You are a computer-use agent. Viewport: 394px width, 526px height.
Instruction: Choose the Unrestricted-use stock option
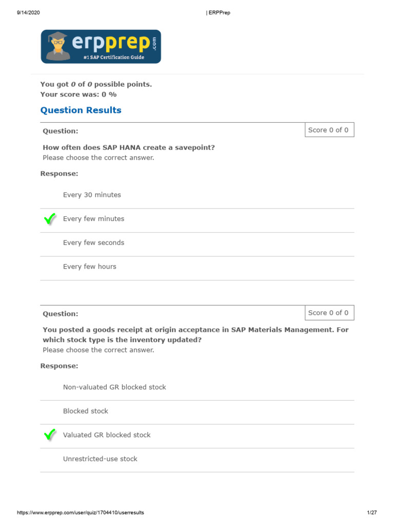pyautogui.click(x=100, y=459)
